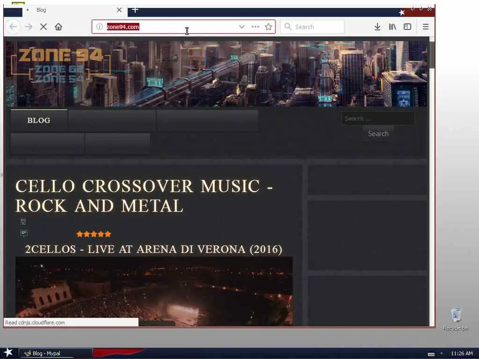Viewport: 479px width, 359px height.
Task: Expand the address bar history dropdown arrow
Action: [242, 27]
